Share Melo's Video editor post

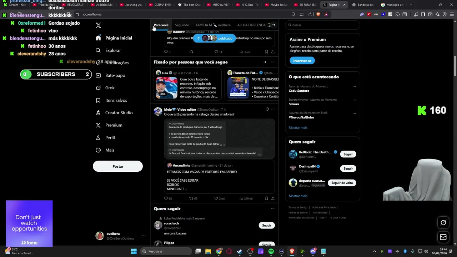(273, 198)
